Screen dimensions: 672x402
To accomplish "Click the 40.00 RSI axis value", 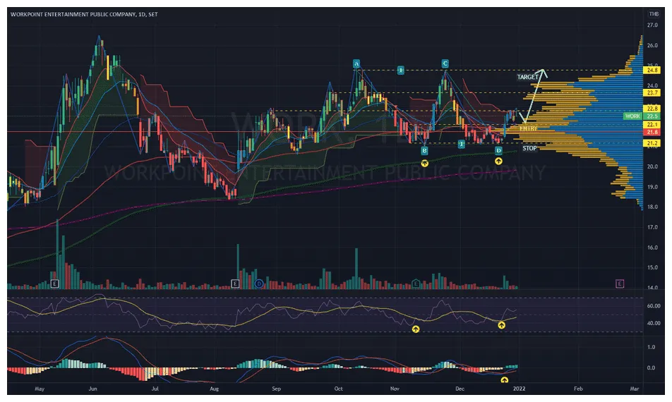I will (x=654, y=323).
